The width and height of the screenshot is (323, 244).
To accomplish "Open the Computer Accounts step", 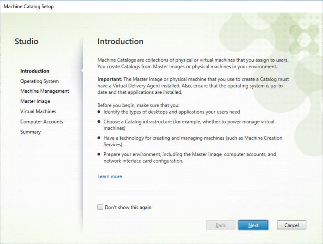I will pyautogui.click(x=42, y=121).
